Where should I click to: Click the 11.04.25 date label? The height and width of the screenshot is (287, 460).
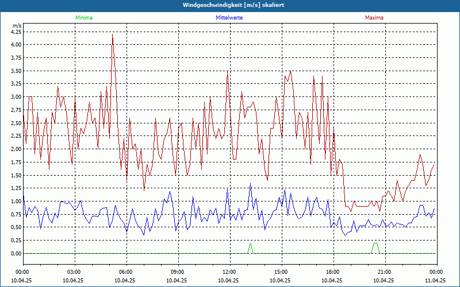(435, 280)
